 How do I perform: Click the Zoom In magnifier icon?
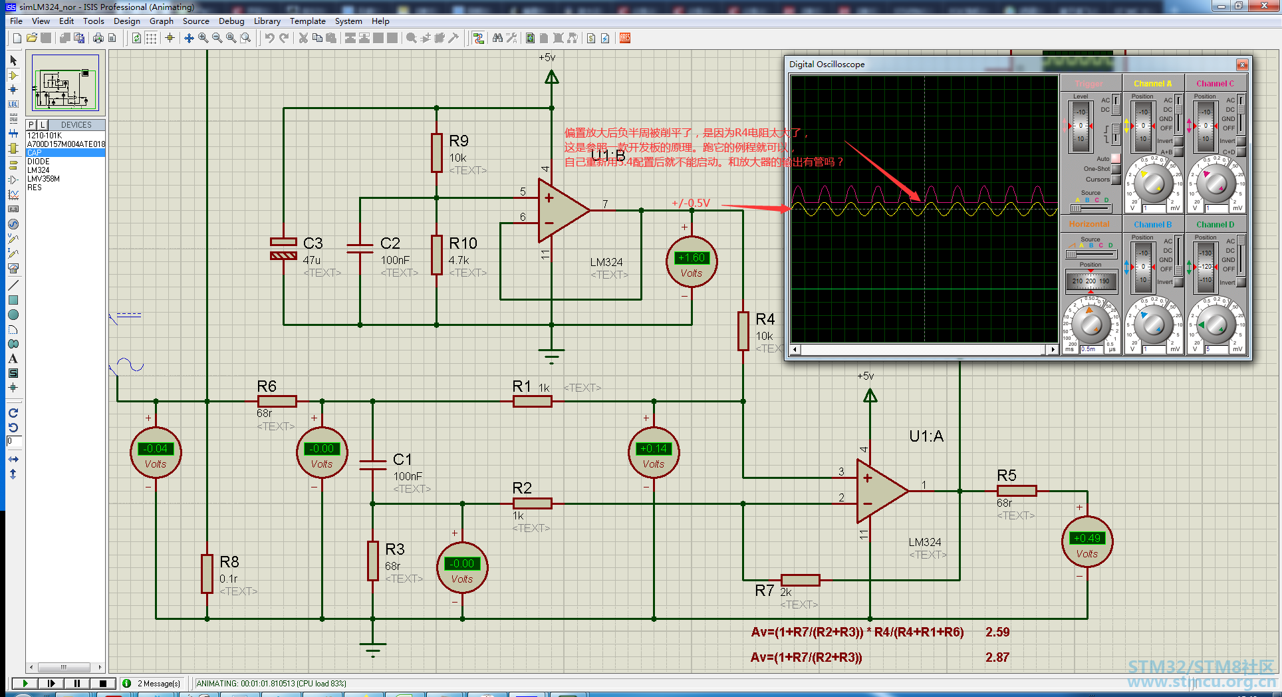coord(203,38)
